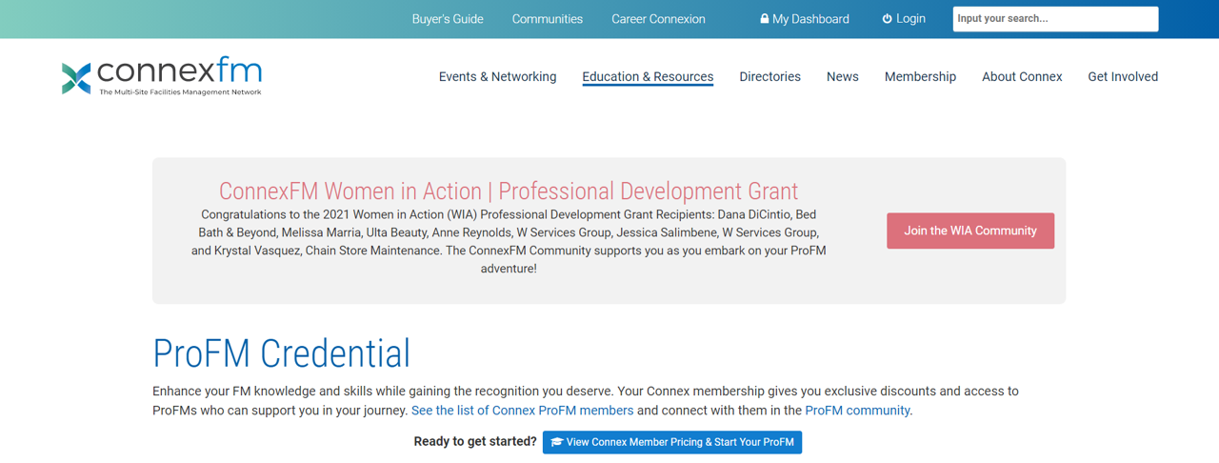Click the graduation cap icon on blue button
Image resolution: width=1219 pixels, height=463 pixels.
click(x=556, y=442)
